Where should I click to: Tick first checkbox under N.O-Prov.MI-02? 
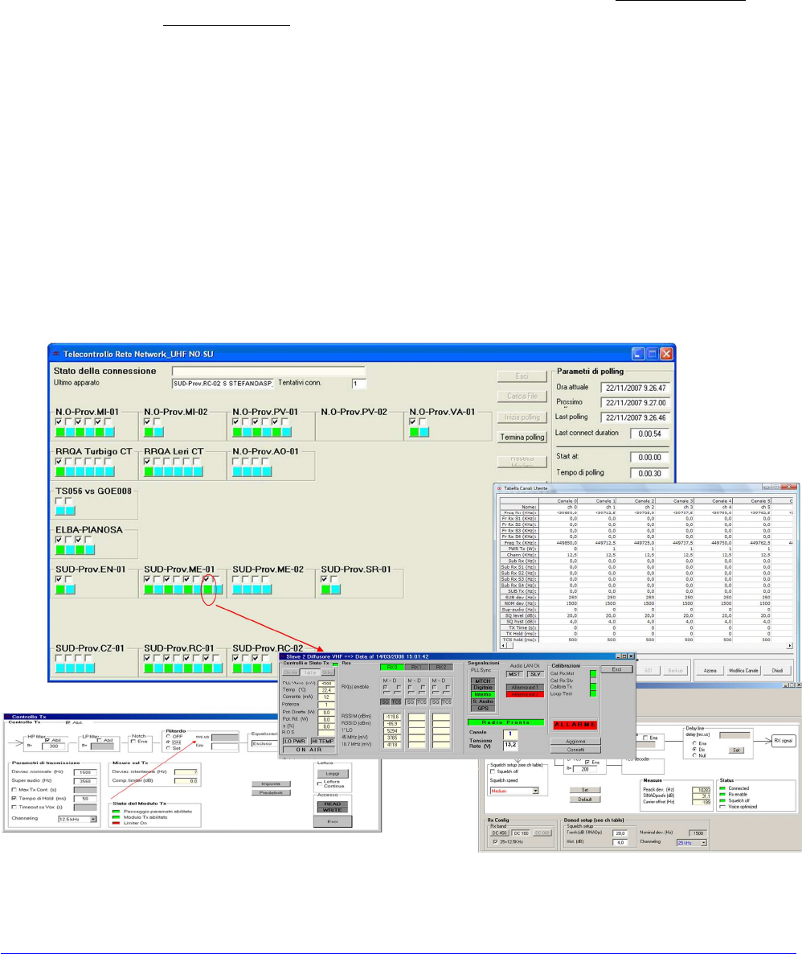click(148, 421)
